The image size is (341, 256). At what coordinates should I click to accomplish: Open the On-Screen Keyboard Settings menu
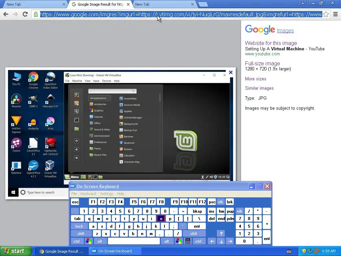coord(106,194)
